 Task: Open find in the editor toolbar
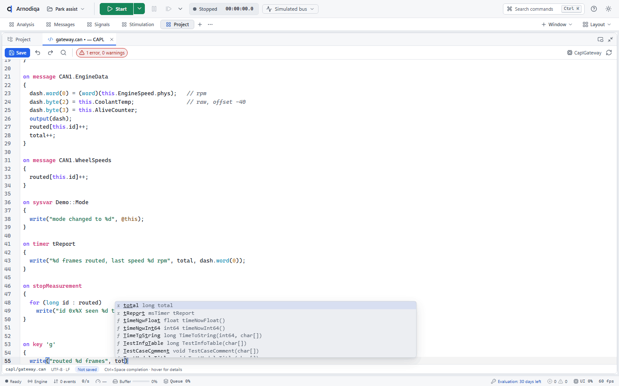pyautogui.click(x=63, y=53)
